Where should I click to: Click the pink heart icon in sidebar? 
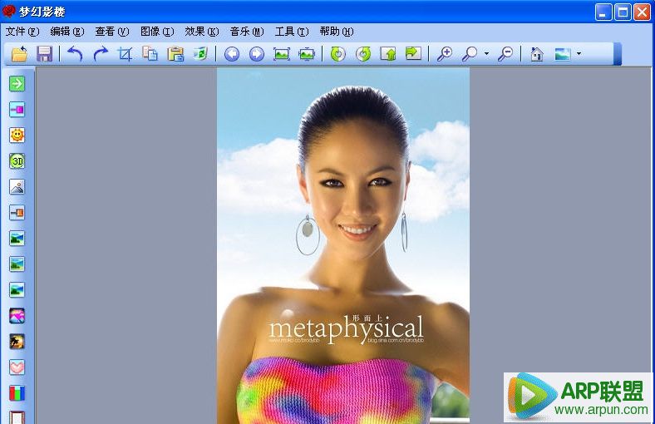(17, 367)
